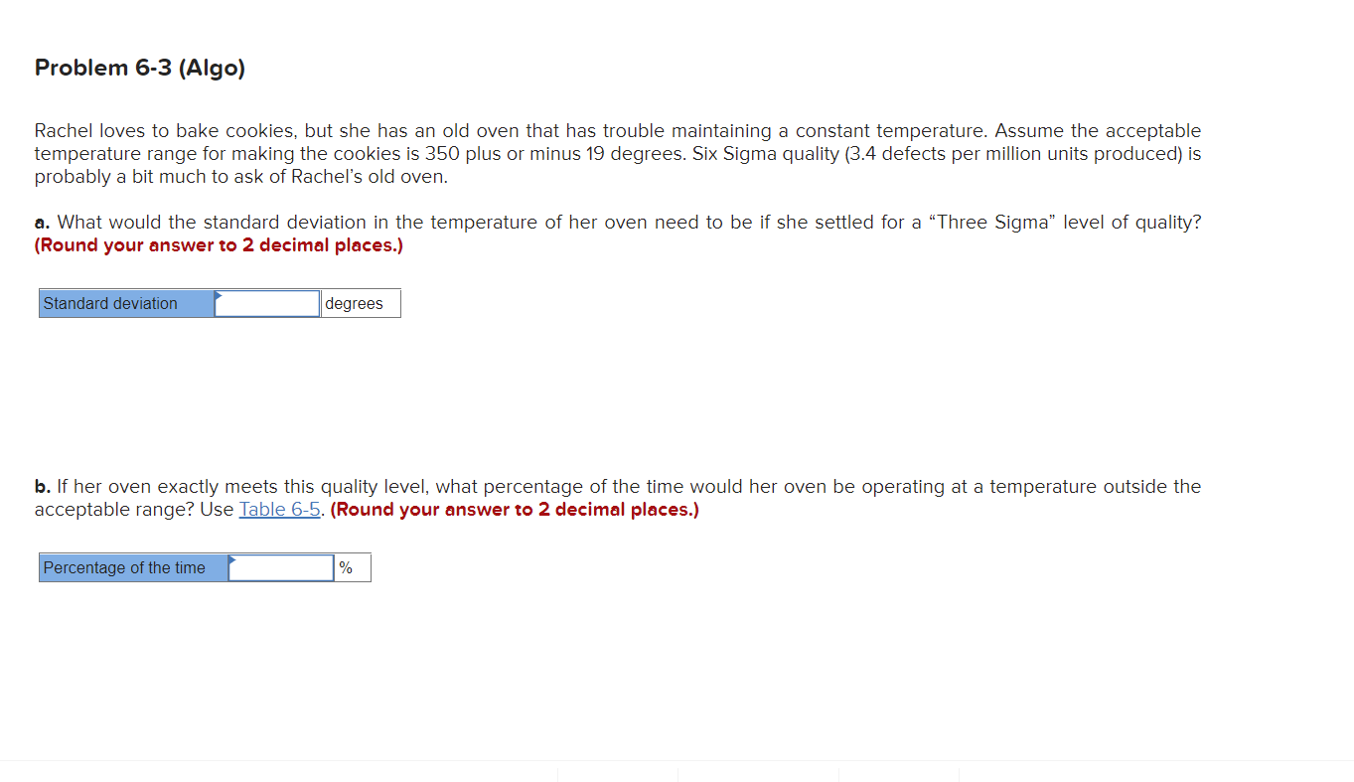1354x782 pixels.
Task: Click inside the Standard deviation input box
Action: [268, 303]
